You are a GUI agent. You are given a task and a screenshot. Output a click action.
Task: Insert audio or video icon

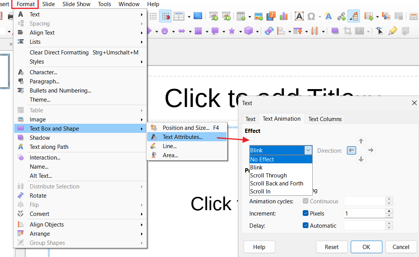[271, 16]
